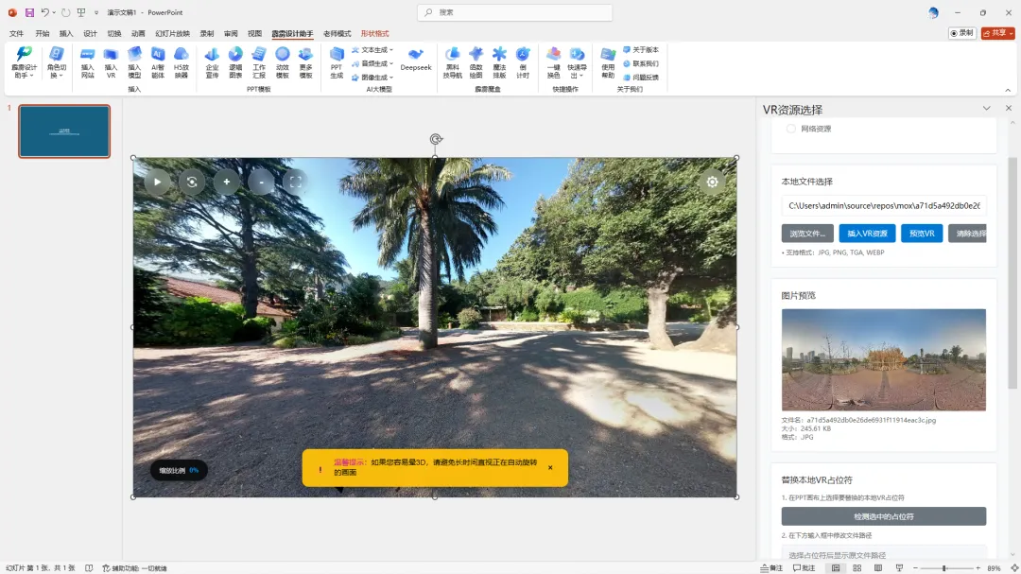
Task: Click the local file path input
Action: pos(884,205)
